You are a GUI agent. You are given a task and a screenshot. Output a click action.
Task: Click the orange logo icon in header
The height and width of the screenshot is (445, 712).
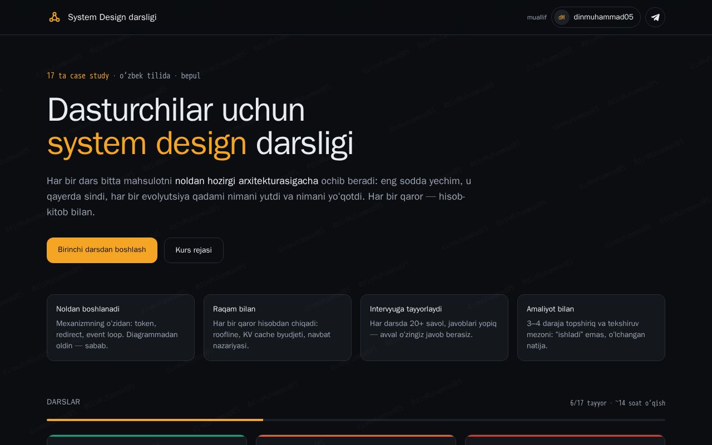click(x=55, y=17)
